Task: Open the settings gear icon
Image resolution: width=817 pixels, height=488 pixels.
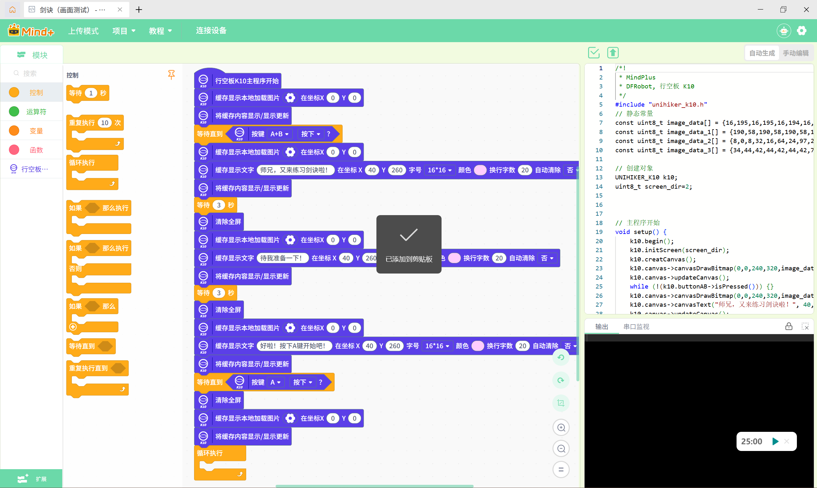Action: [x=802, y=31]
